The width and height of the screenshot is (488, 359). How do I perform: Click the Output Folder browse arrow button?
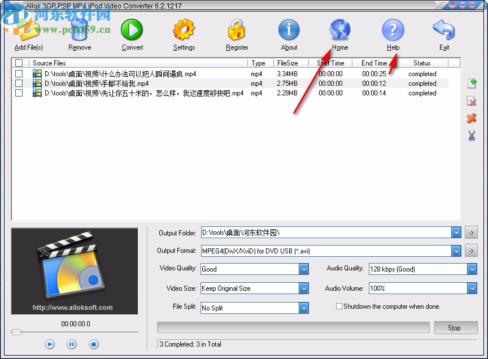tap(471, 232)
